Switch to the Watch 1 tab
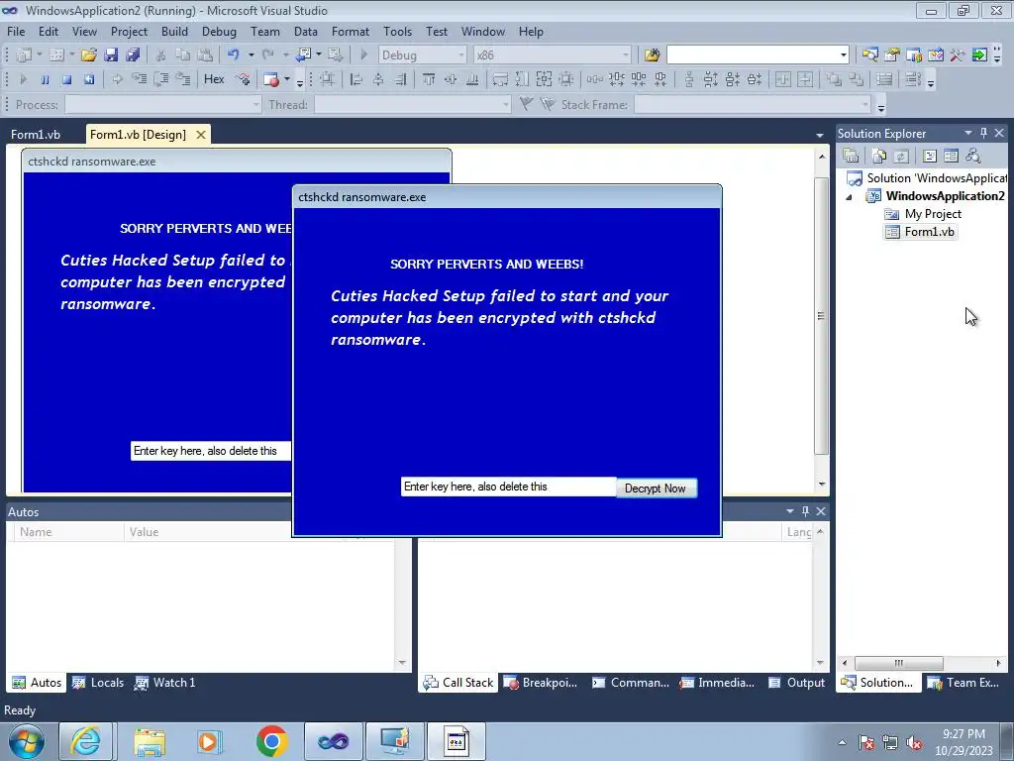The image size is (1014, 761). pos(165,683)
